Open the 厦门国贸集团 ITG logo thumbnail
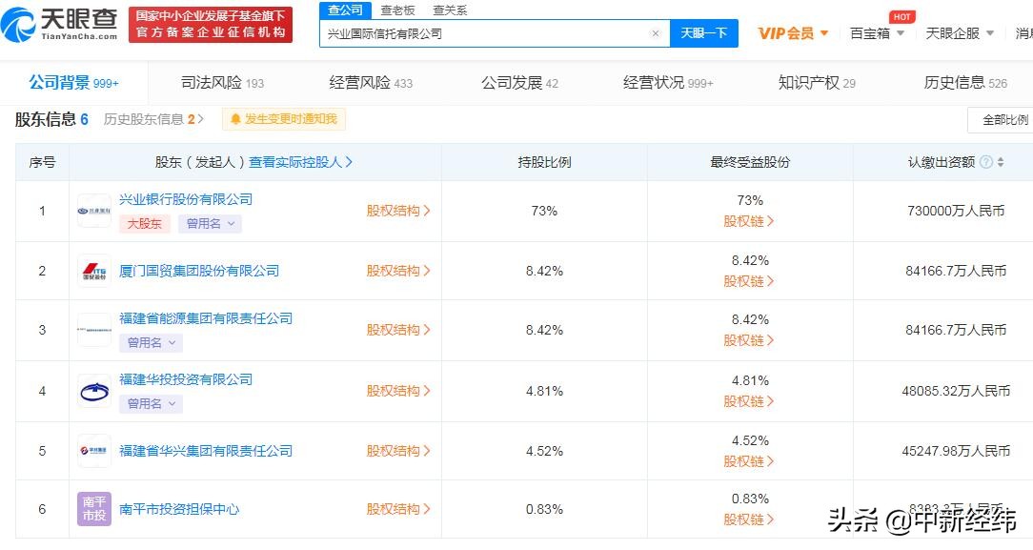This screenshot has height=550, width=1033. point(94,271)
